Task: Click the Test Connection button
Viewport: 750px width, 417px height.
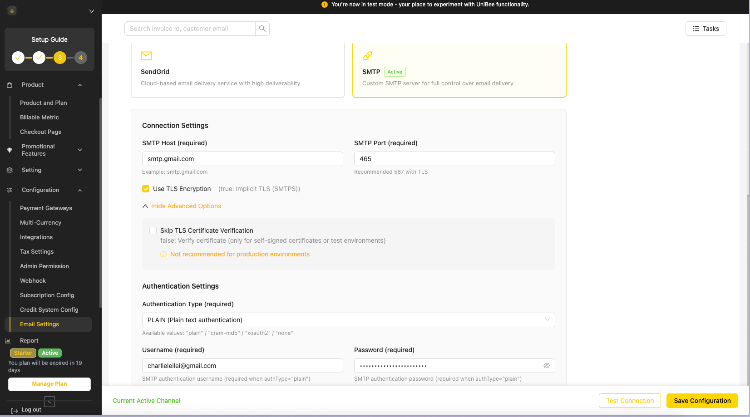Action: point(630,401)
